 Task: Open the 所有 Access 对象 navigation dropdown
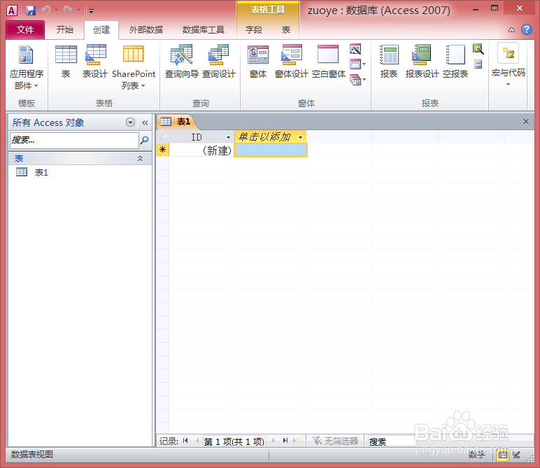[x=130, y=122]
